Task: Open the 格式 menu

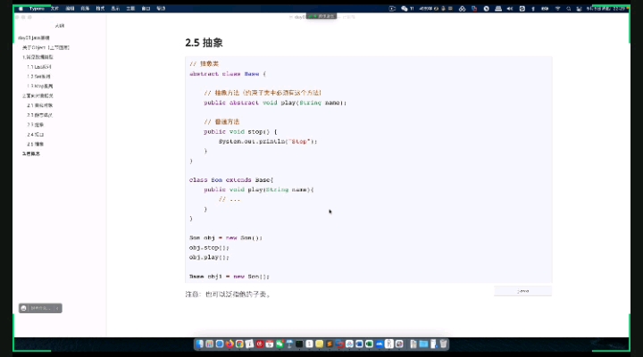Action: point(100,8)
